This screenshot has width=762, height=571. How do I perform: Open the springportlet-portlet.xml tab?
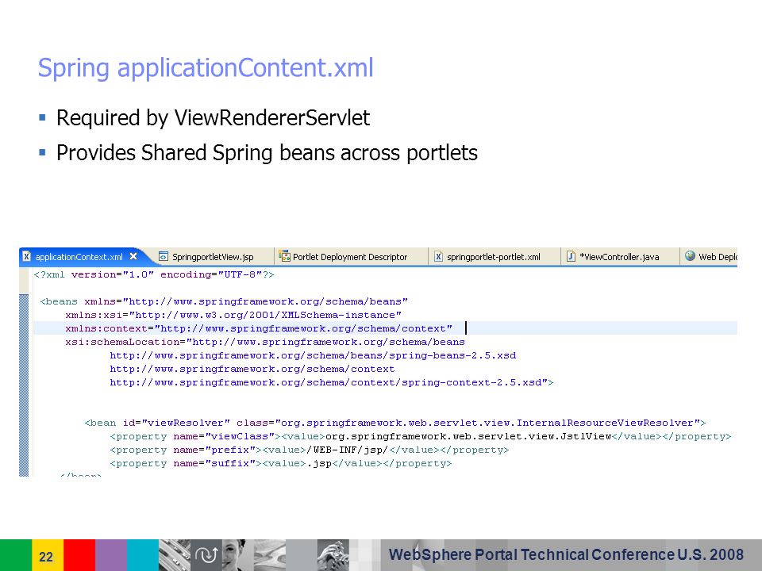(493, 257)
